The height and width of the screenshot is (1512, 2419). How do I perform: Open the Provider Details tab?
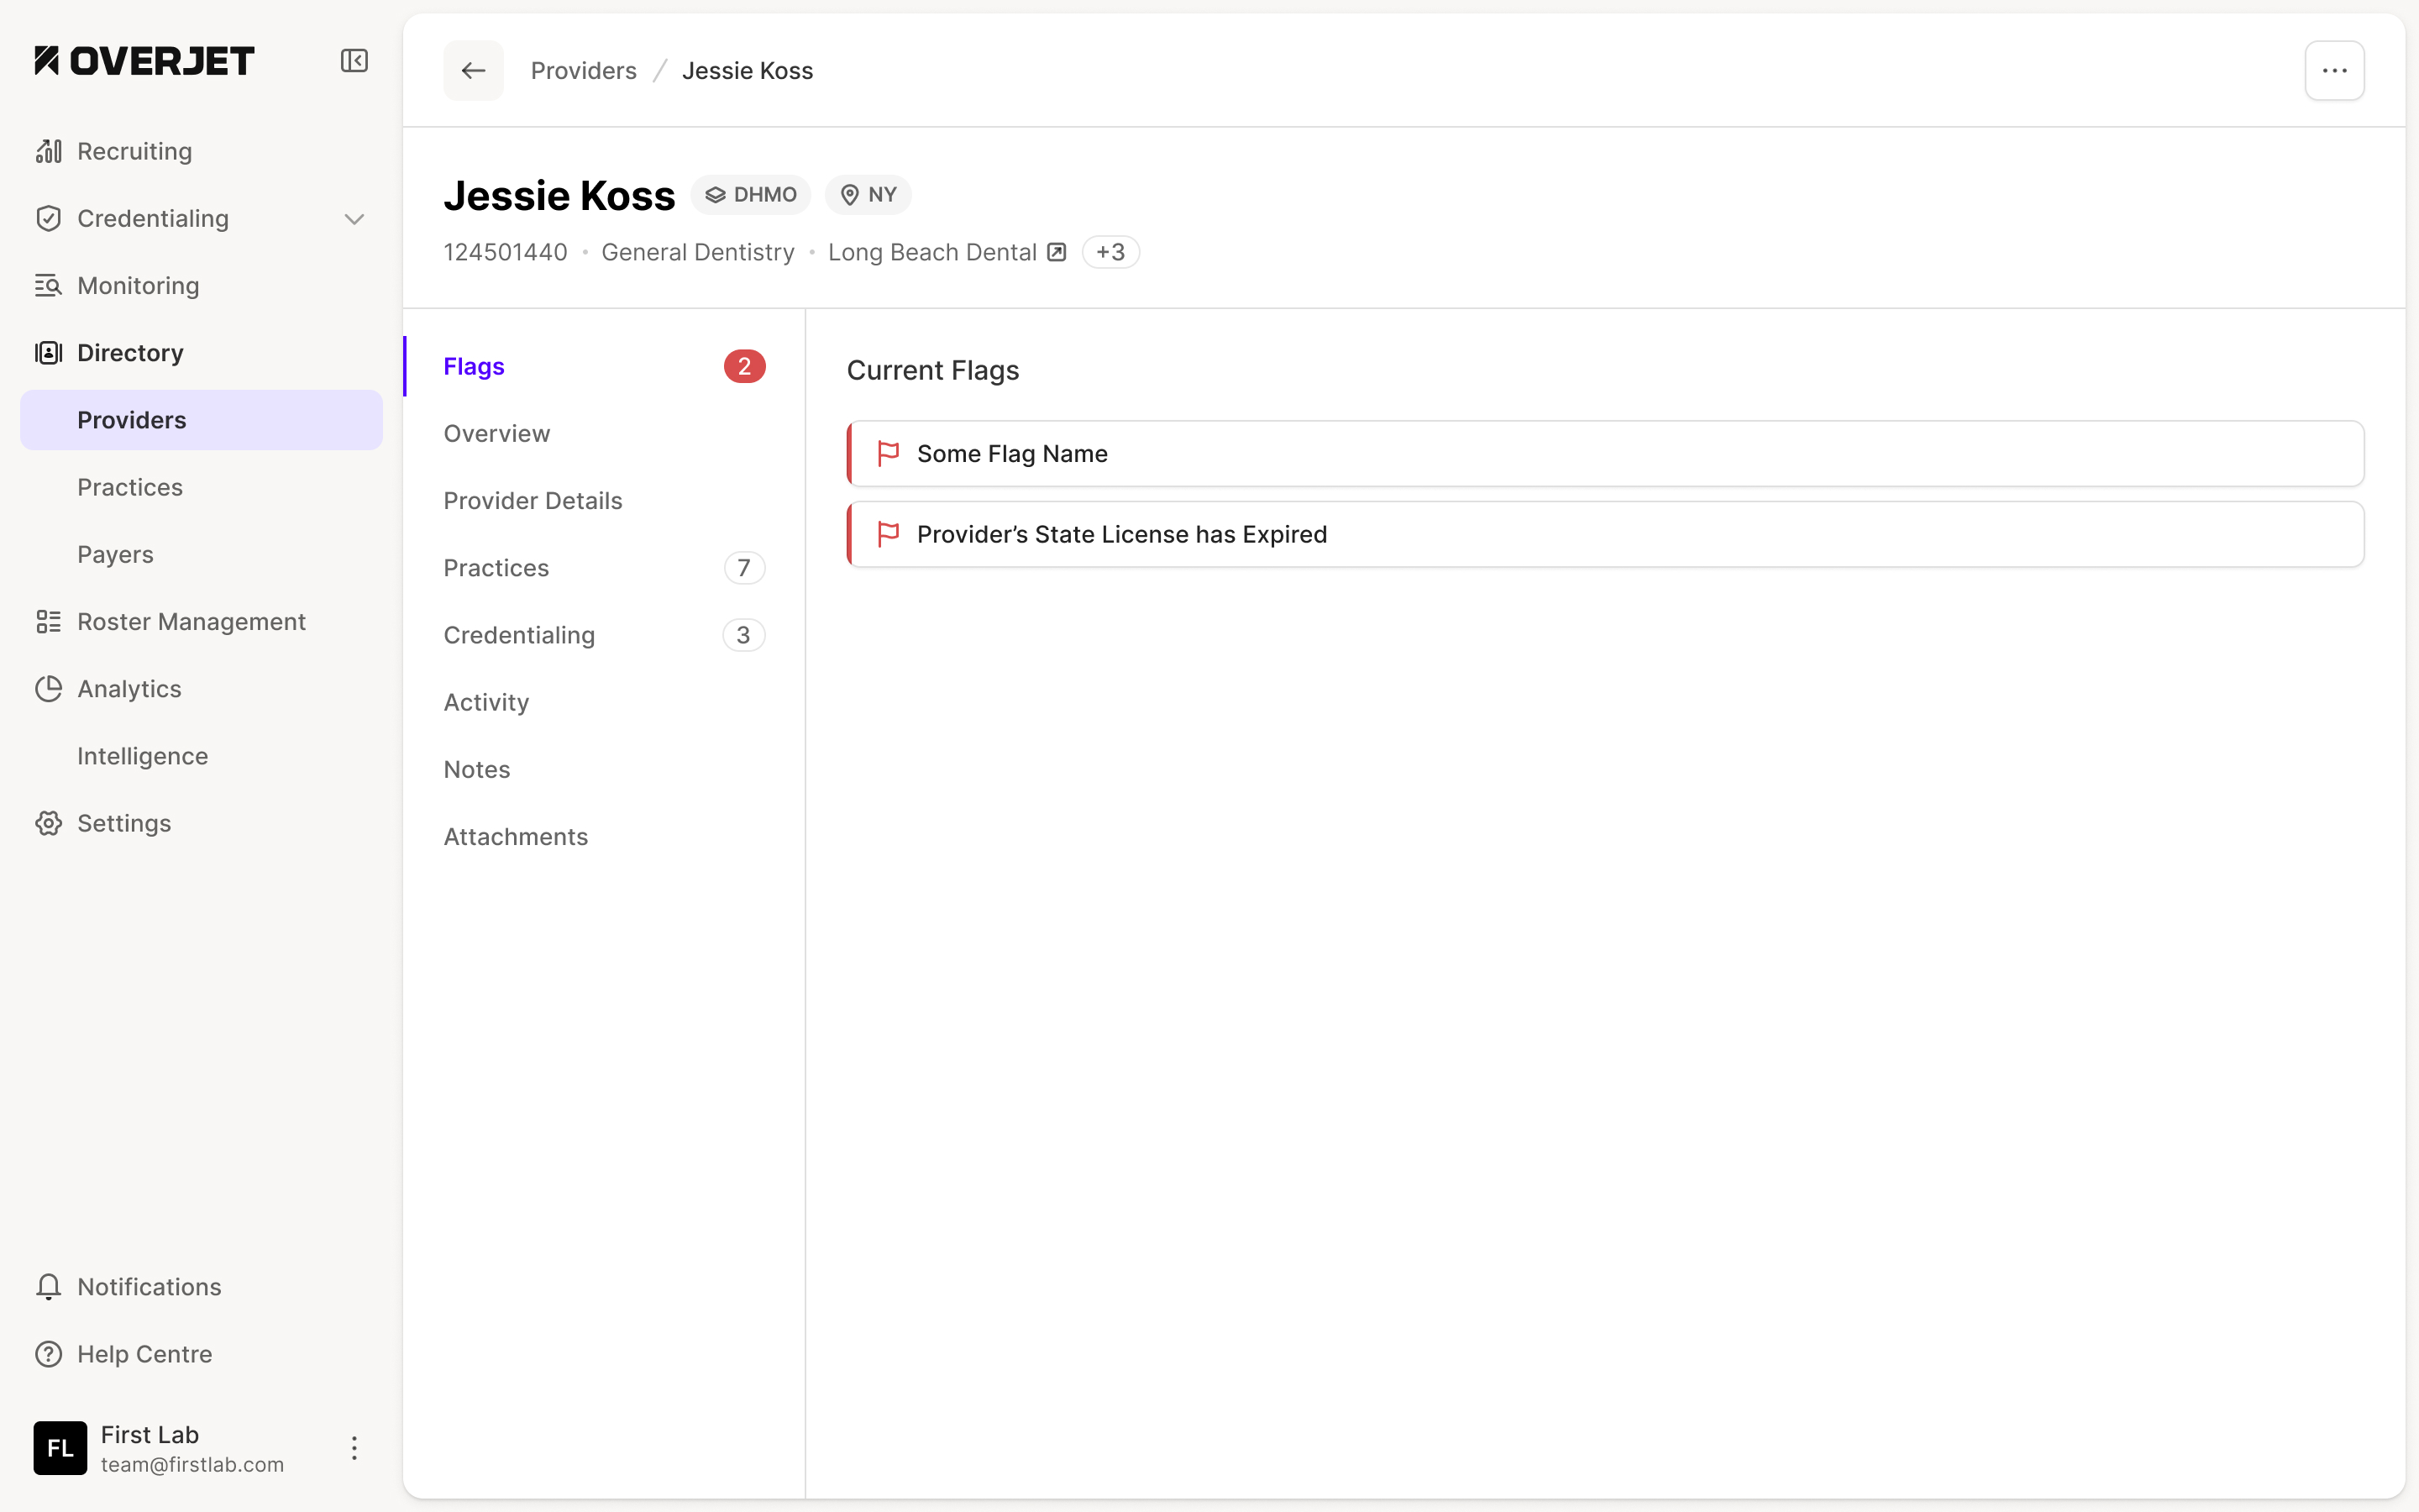[x=533, y=501]
